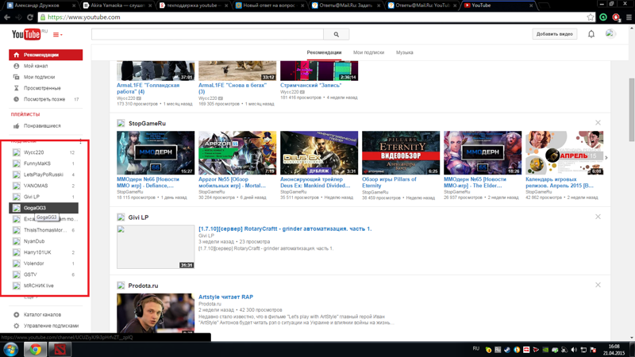Open ArmaL1FE Голландская работа title
The image size is (635, 357).
coord(148,88)
